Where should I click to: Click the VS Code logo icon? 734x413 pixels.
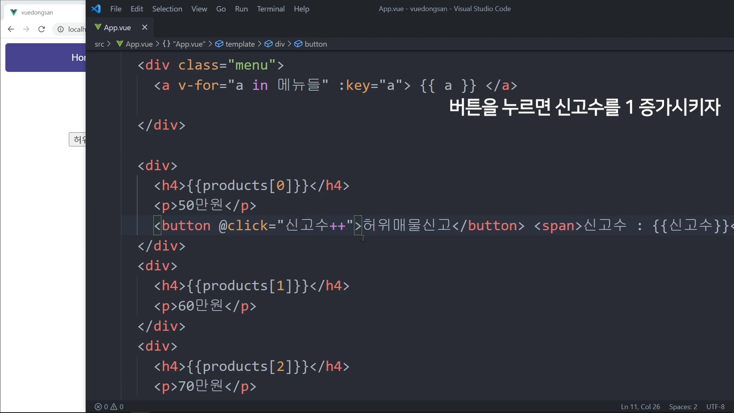96,8
